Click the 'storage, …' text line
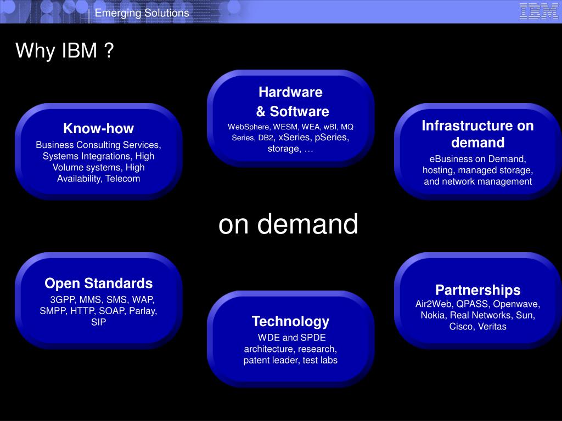The width and height of the screenshot is (562, 421). 290,149
